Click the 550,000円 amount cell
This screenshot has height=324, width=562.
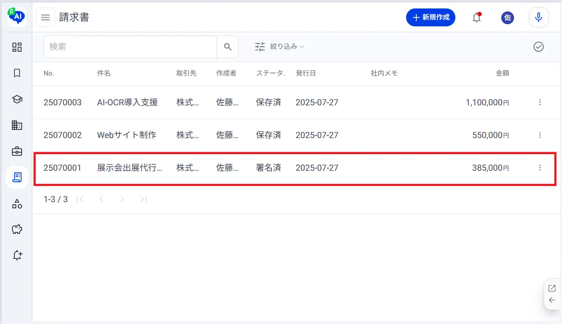point(491,135)
